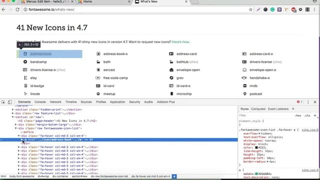The height and width of the screenshot is (180, 320).
Task: Expand the border-radius property triangle
Action: [x=268, y=161]
